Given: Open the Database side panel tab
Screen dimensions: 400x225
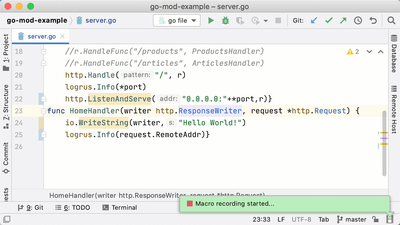Looking at the screenshot, I should click(394, 54).
